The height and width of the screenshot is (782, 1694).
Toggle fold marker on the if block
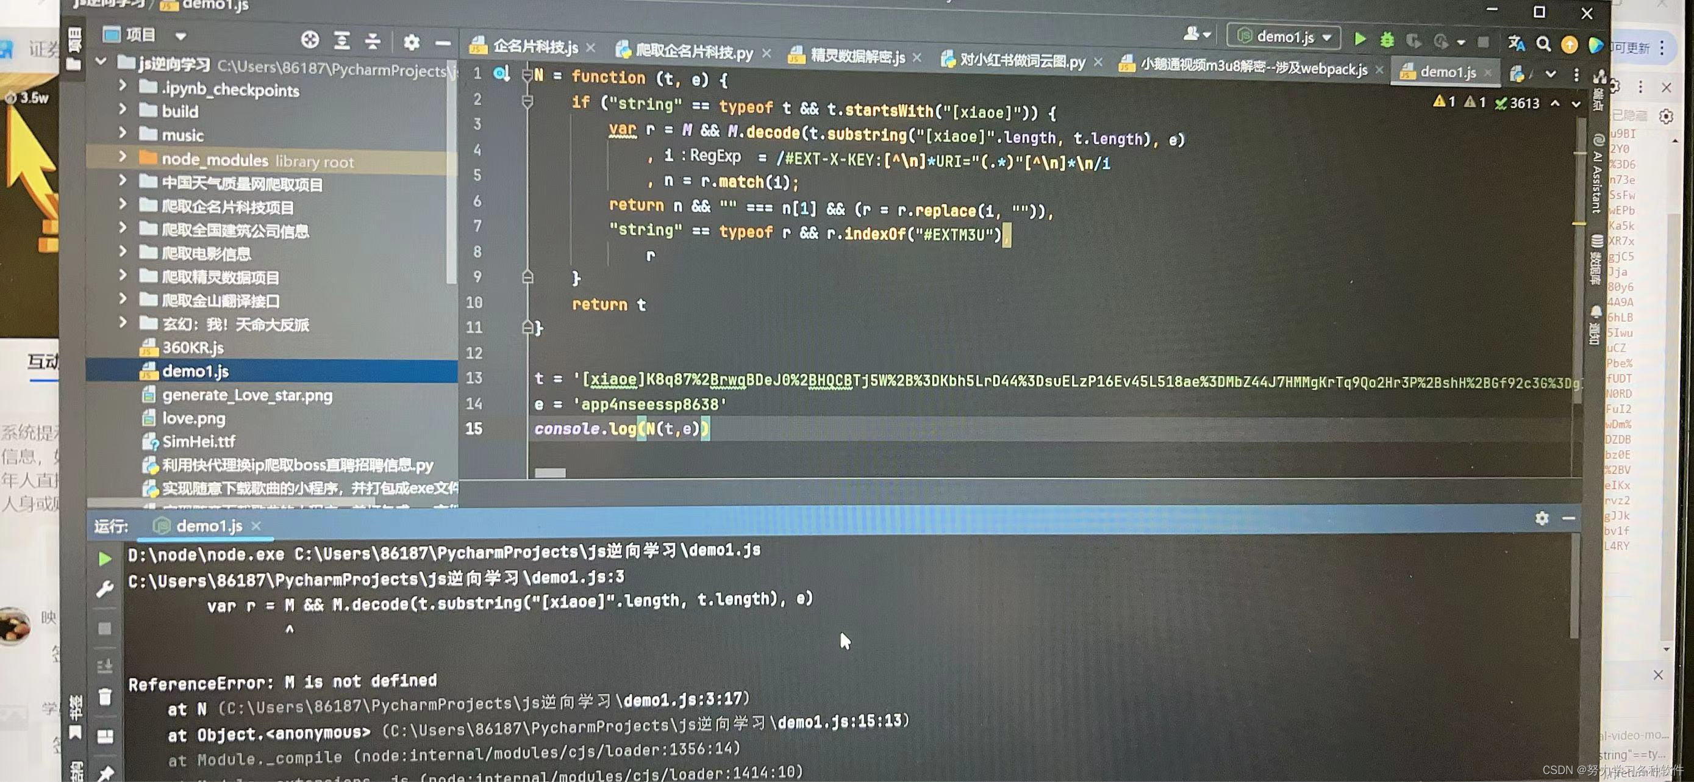(527, 101)
